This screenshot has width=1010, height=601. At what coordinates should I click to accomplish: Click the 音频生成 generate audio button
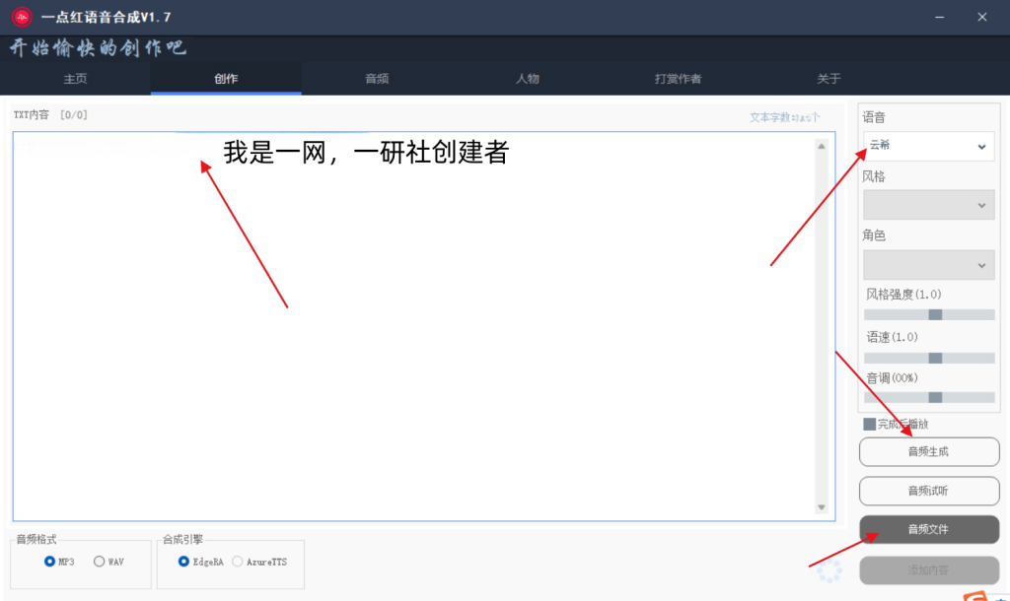[928, 451]
